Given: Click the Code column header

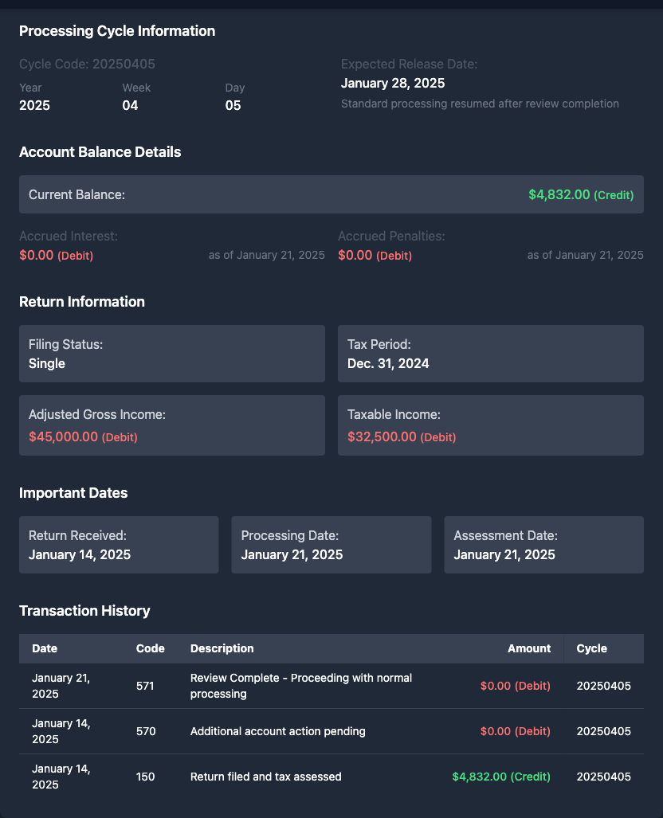Looking at the screenshot, I should pyautogui.click(x=150, y=648).
